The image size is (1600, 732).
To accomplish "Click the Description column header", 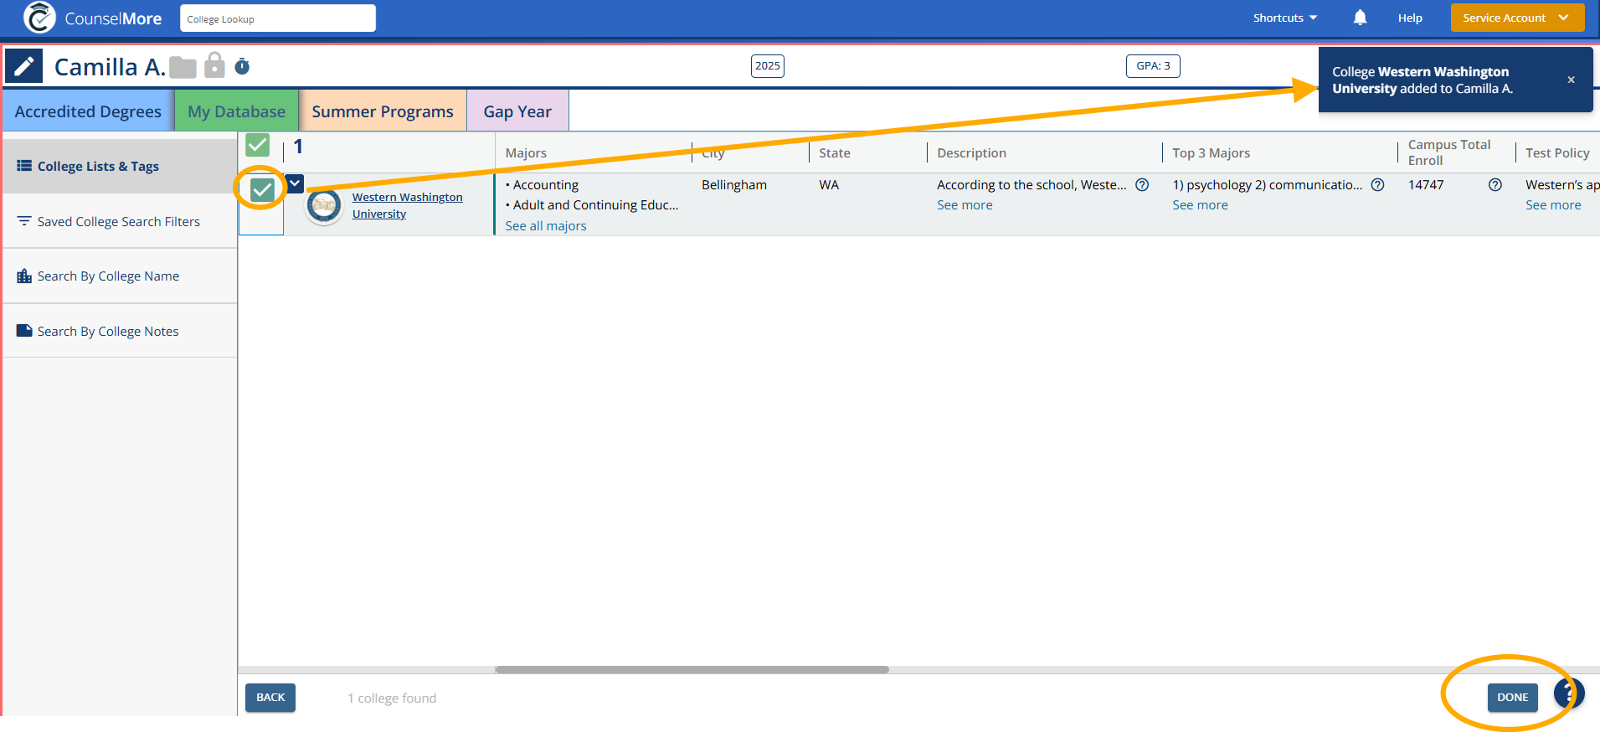I will [971, 152].
